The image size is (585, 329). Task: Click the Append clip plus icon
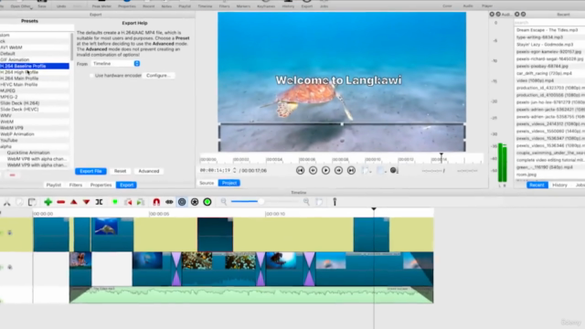(x=48, y=202)
